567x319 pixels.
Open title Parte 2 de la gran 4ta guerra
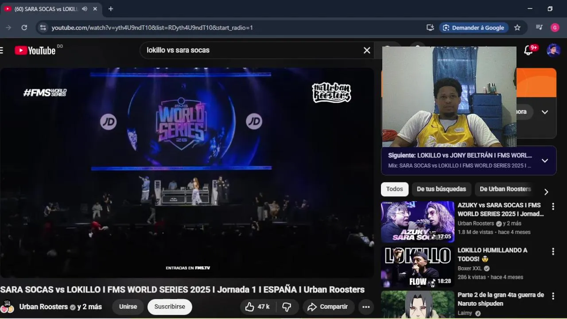[x=501, y=299]
